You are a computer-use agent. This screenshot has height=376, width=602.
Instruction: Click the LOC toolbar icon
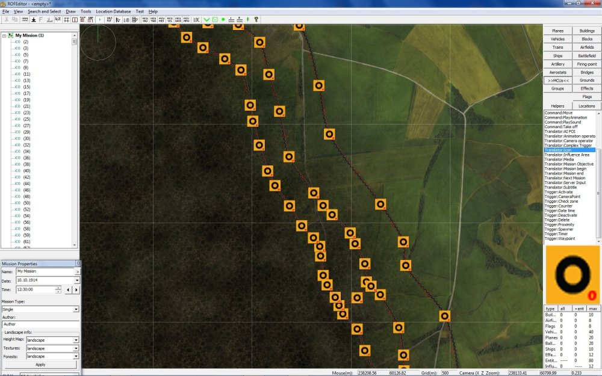tap(196, 20)
